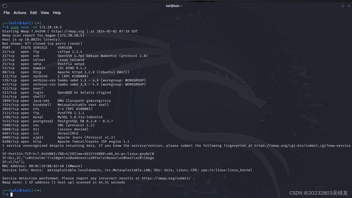Click the first round window control button
The image size is (352, 198).
pos(343,6)
